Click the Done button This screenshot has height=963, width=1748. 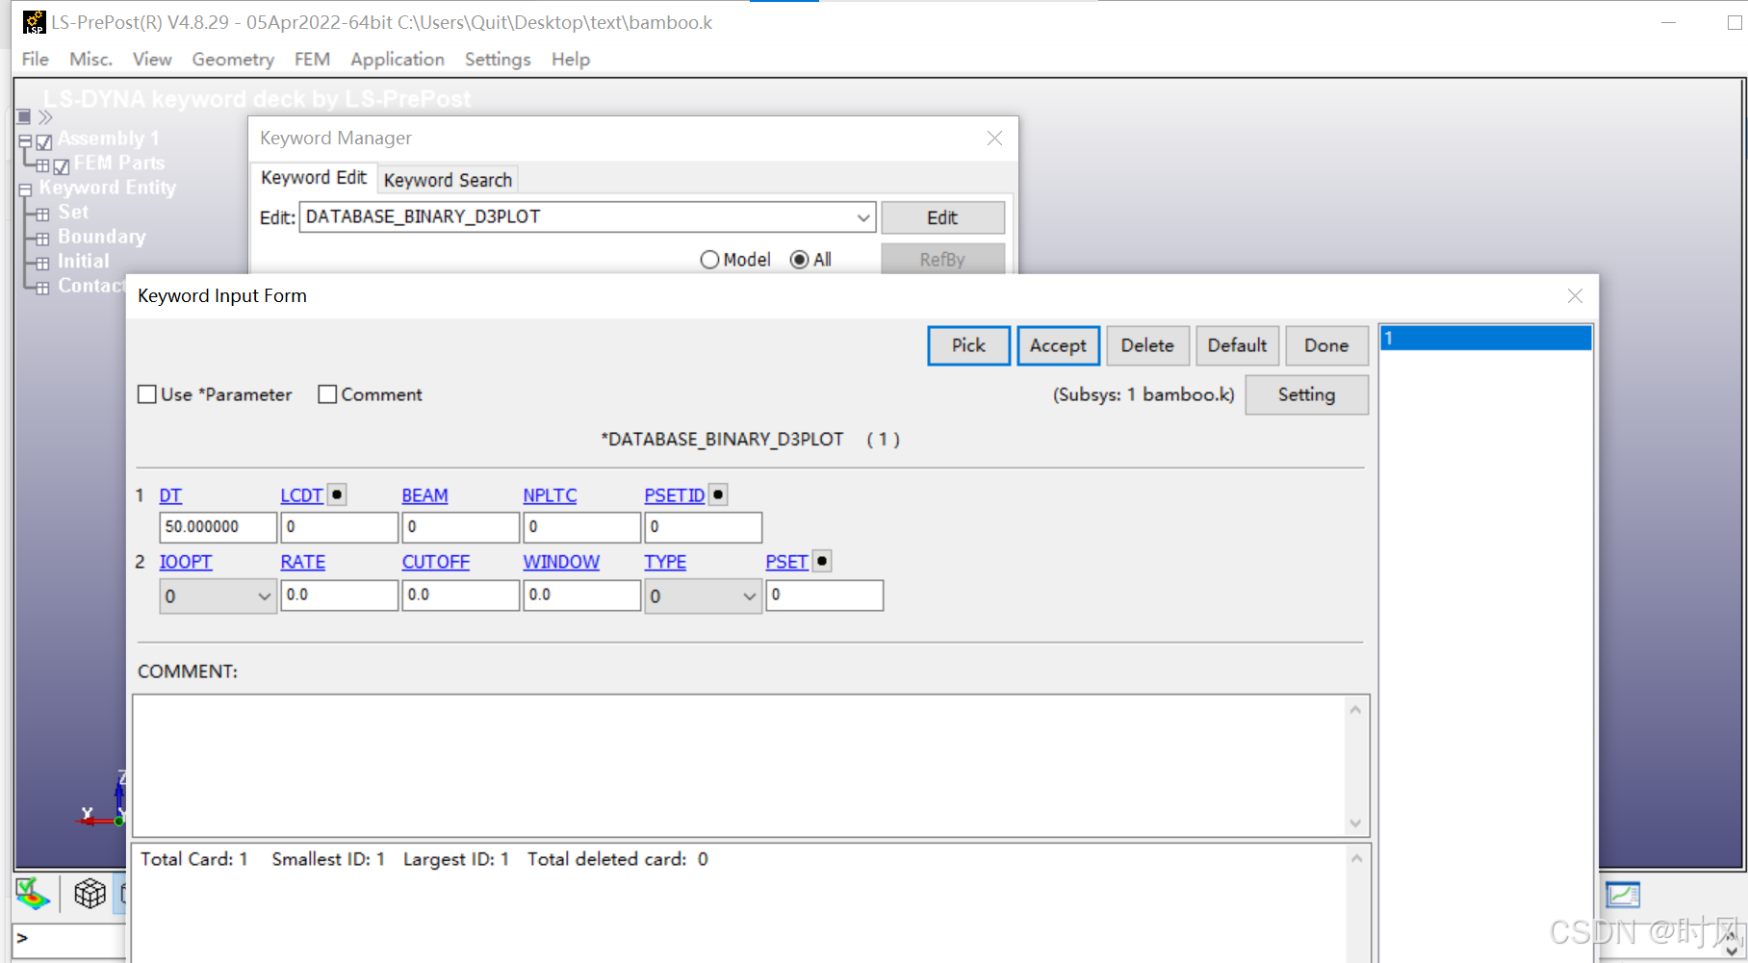coord(1326,345)
